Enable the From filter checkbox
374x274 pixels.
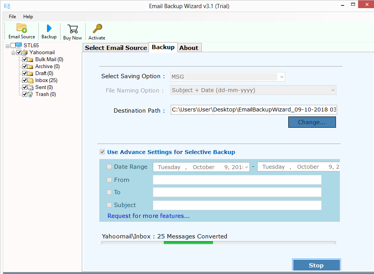(x=109, y=180)
